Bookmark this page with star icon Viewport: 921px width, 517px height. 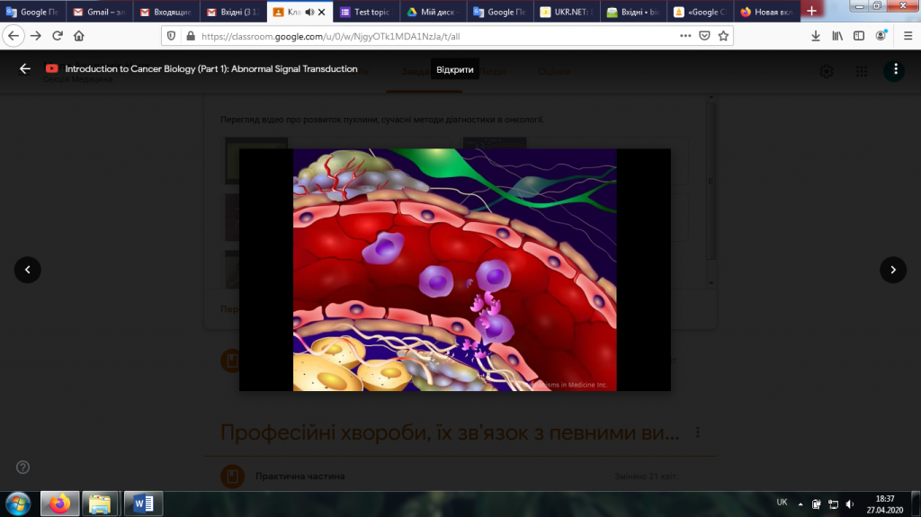[723, 36]
